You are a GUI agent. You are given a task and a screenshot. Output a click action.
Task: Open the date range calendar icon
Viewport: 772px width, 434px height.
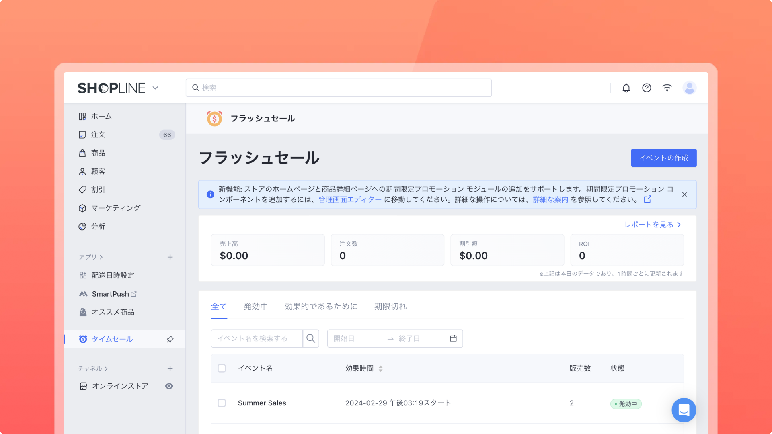pos(453,338)
